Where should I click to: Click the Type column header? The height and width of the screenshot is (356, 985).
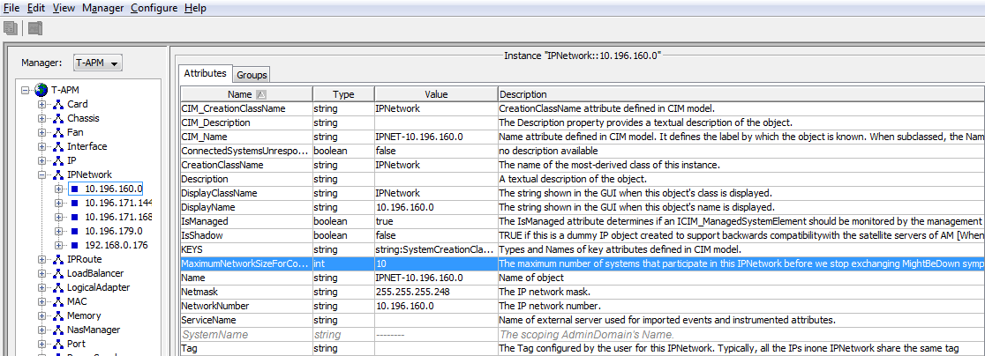[342, 94]
